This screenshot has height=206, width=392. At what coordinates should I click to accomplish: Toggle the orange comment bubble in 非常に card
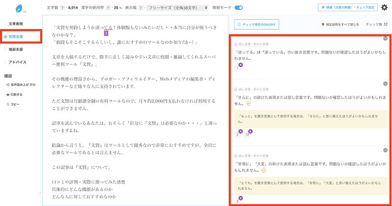click(x=264, y=171)
